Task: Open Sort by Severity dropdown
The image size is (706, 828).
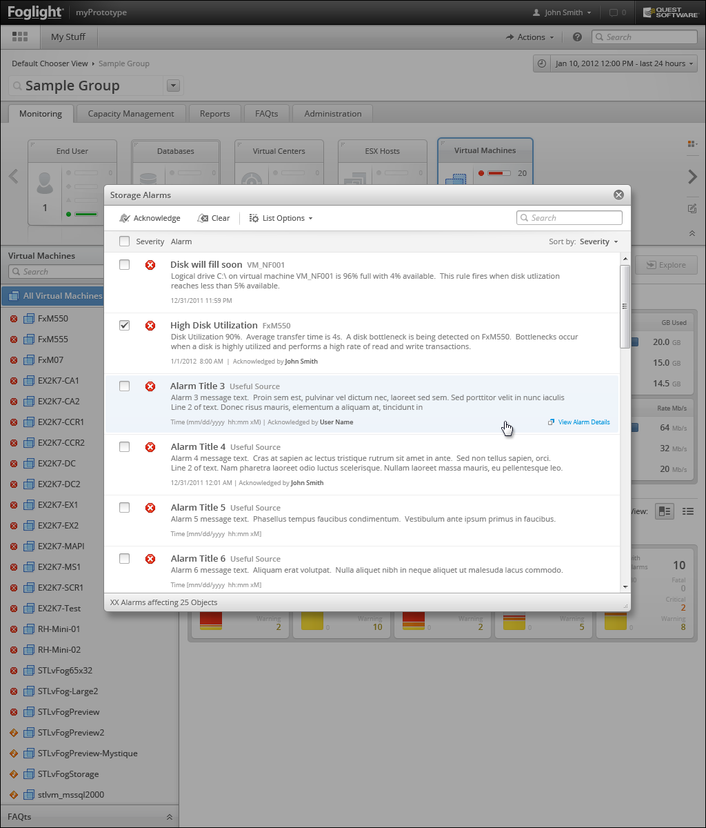Action: 598,241
